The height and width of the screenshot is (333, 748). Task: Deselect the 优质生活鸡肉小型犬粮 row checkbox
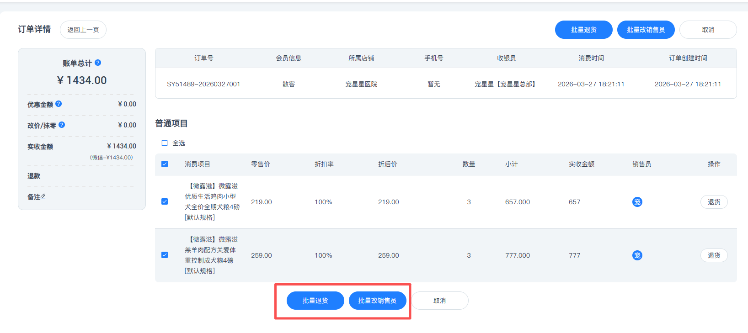click(165, 201)
